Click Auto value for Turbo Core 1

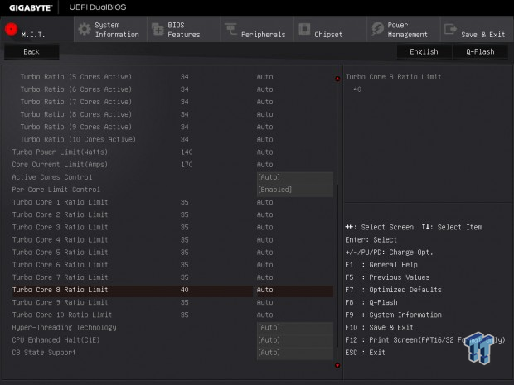click(264, 202)
